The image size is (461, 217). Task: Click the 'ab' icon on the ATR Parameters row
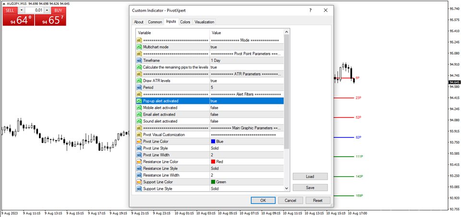(139, 74)
